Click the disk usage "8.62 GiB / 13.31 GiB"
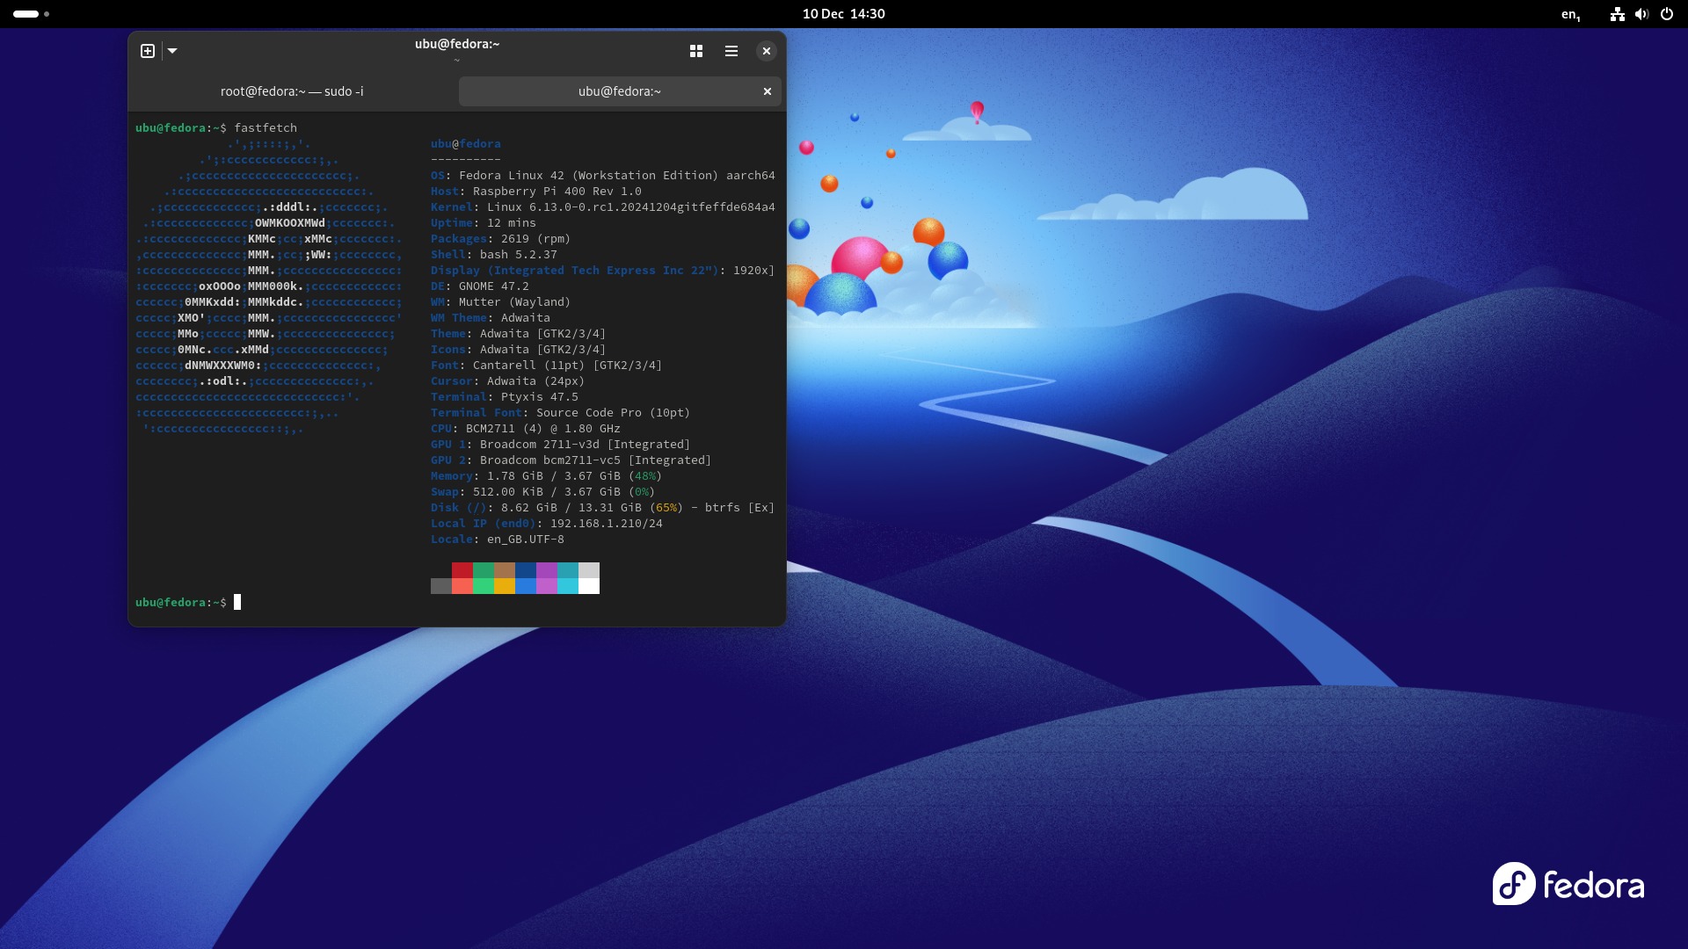This screenshot has height=949, width=1688. [571, 508]
